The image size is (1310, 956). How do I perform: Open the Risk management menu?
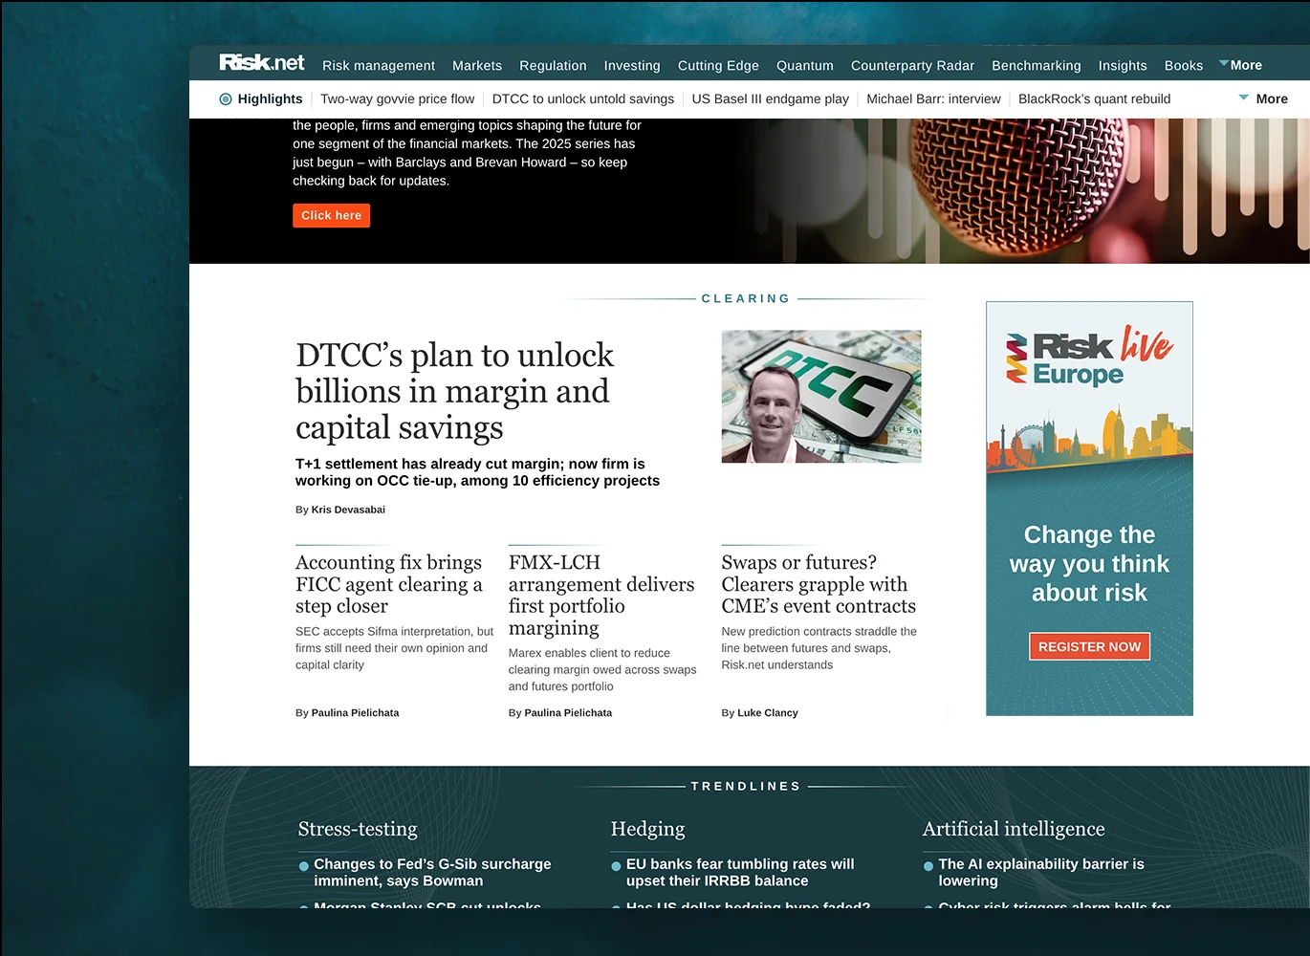378,66
